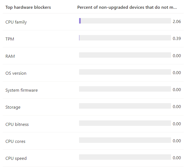Click the Storage progress bar

[125, 106]
